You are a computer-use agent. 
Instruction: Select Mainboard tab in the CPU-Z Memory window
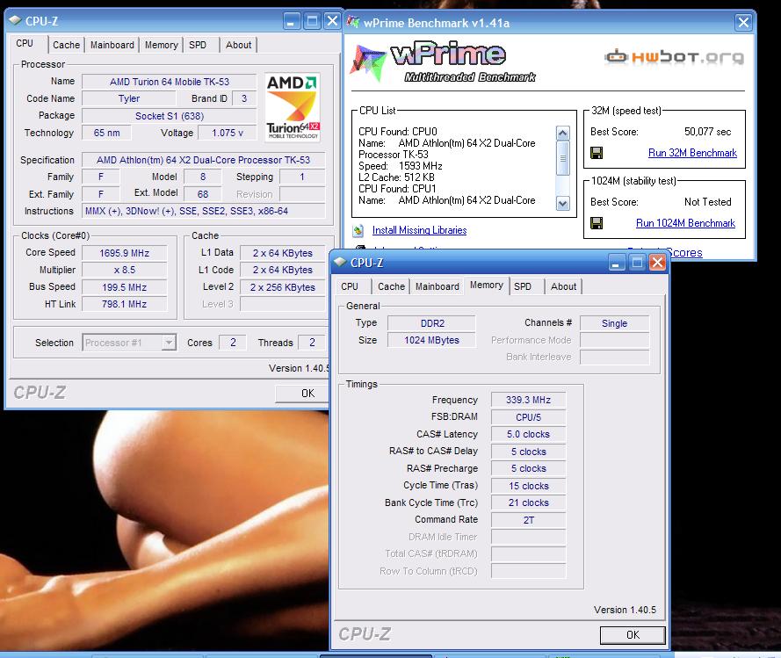[x=438, y=286]
